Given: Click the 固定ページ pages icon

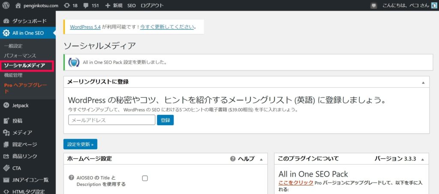Looking at the screenshot, I should [x=6, y=144].
